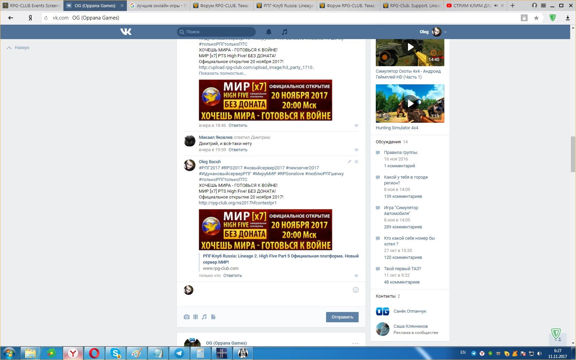Open the three-dots menu on OG post
Screen dimensions: 576x360
pyautogui.click(x=355, y=343)
